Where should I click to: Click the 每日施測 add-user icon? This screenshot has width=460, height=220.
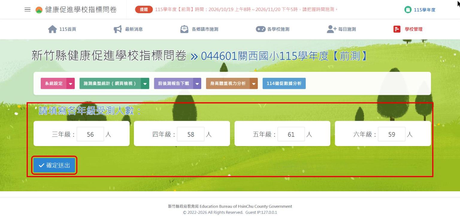point(332,29)
